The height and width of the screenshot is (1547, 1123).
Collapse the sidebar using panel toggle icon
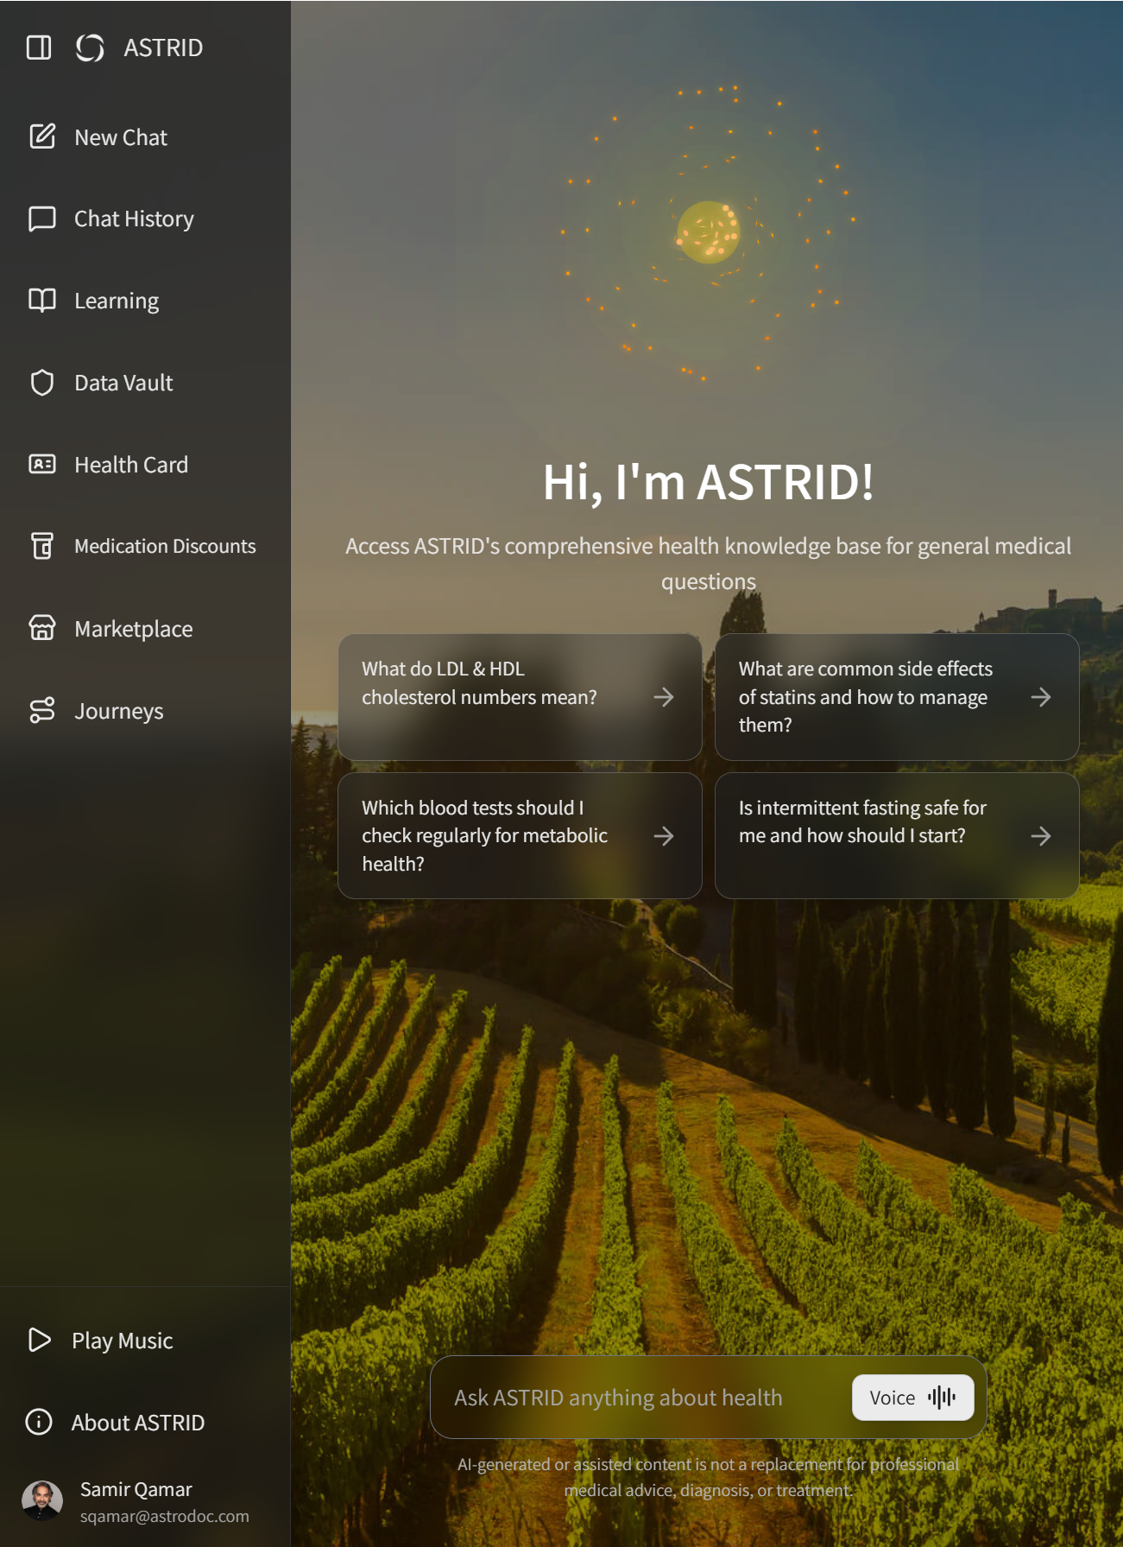[x=39, y=48]
